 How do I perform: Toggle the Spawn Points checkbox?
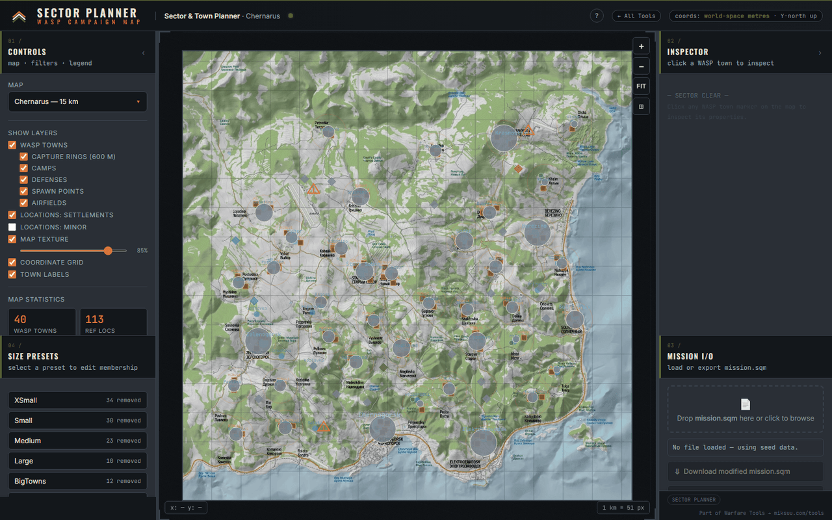click(23, 192)
